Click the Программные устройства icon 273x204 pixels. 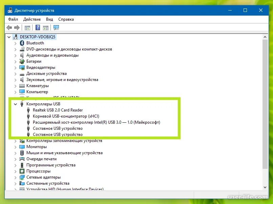point(22,165)
